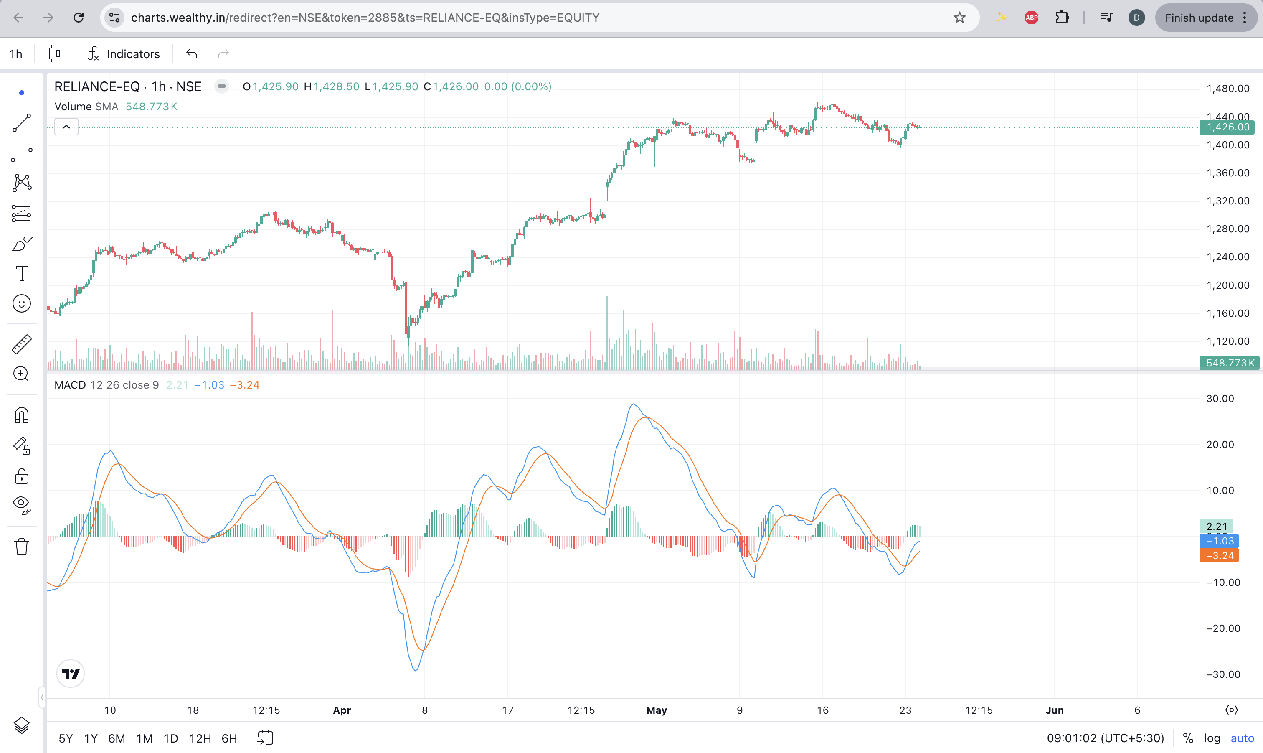Open the object tree panel
The image size is (1263, 753).
pyautogui.click(x=21, y=725)
